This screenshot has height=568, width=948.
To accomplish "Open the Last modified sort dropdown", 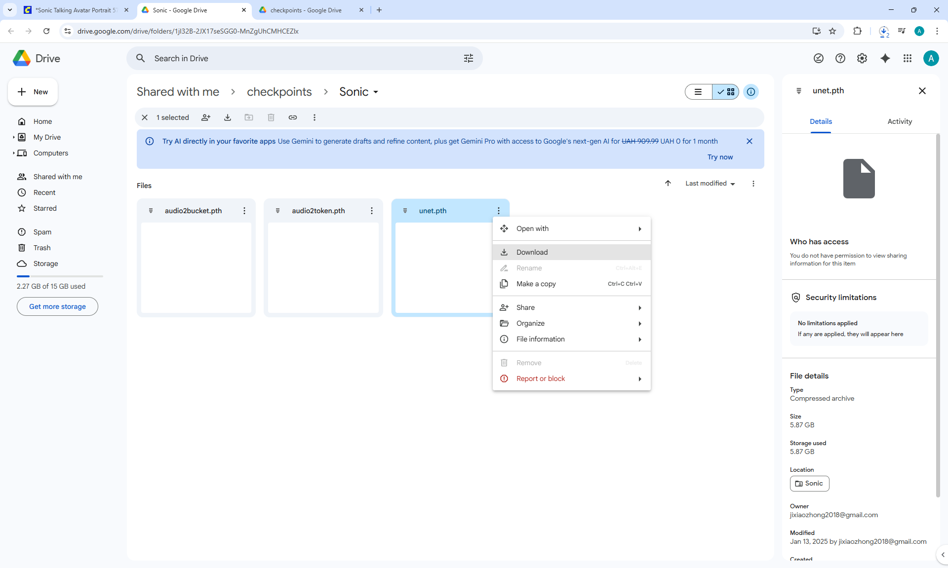I will (x=710, y=184).
